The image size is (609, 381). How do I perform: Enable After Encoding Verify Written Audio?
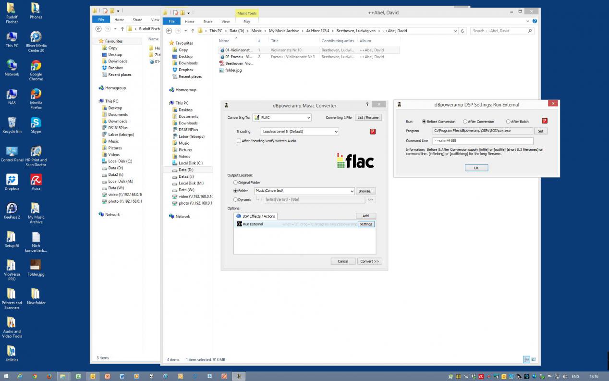(239, 141)
